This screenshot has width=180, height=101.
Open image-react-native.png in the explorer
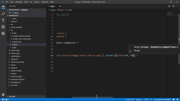[x=22, y=39]
